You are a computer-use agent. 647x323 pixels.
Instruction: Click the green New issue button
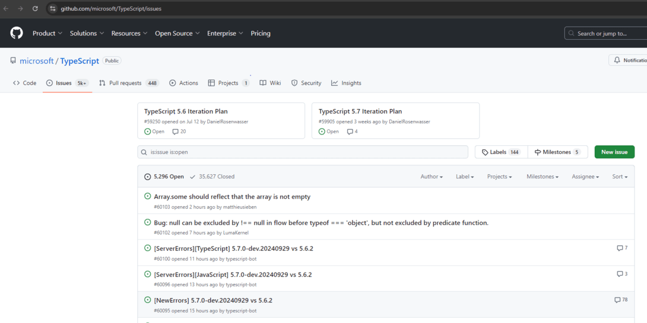[x=614, y=152]
